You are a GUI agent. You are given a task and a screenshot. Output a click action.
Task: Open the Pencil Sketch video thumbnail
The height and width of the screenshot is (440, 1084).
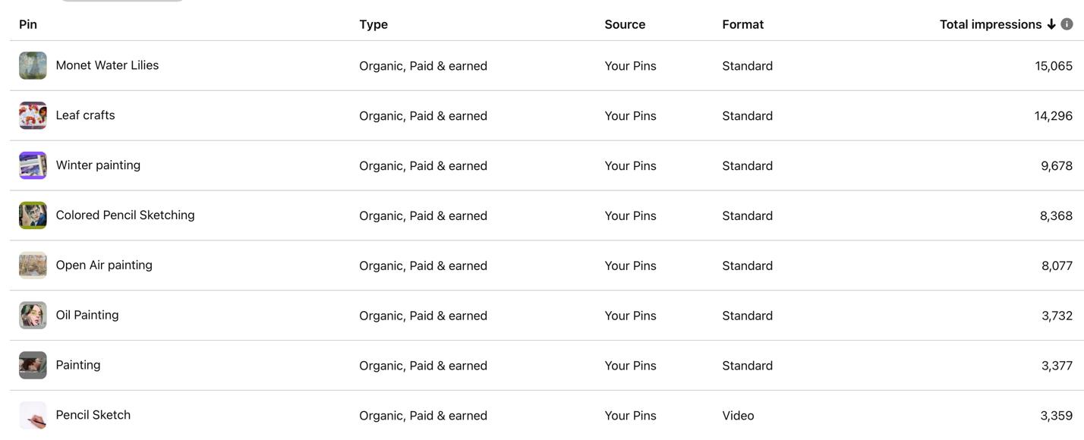[33, 416]
